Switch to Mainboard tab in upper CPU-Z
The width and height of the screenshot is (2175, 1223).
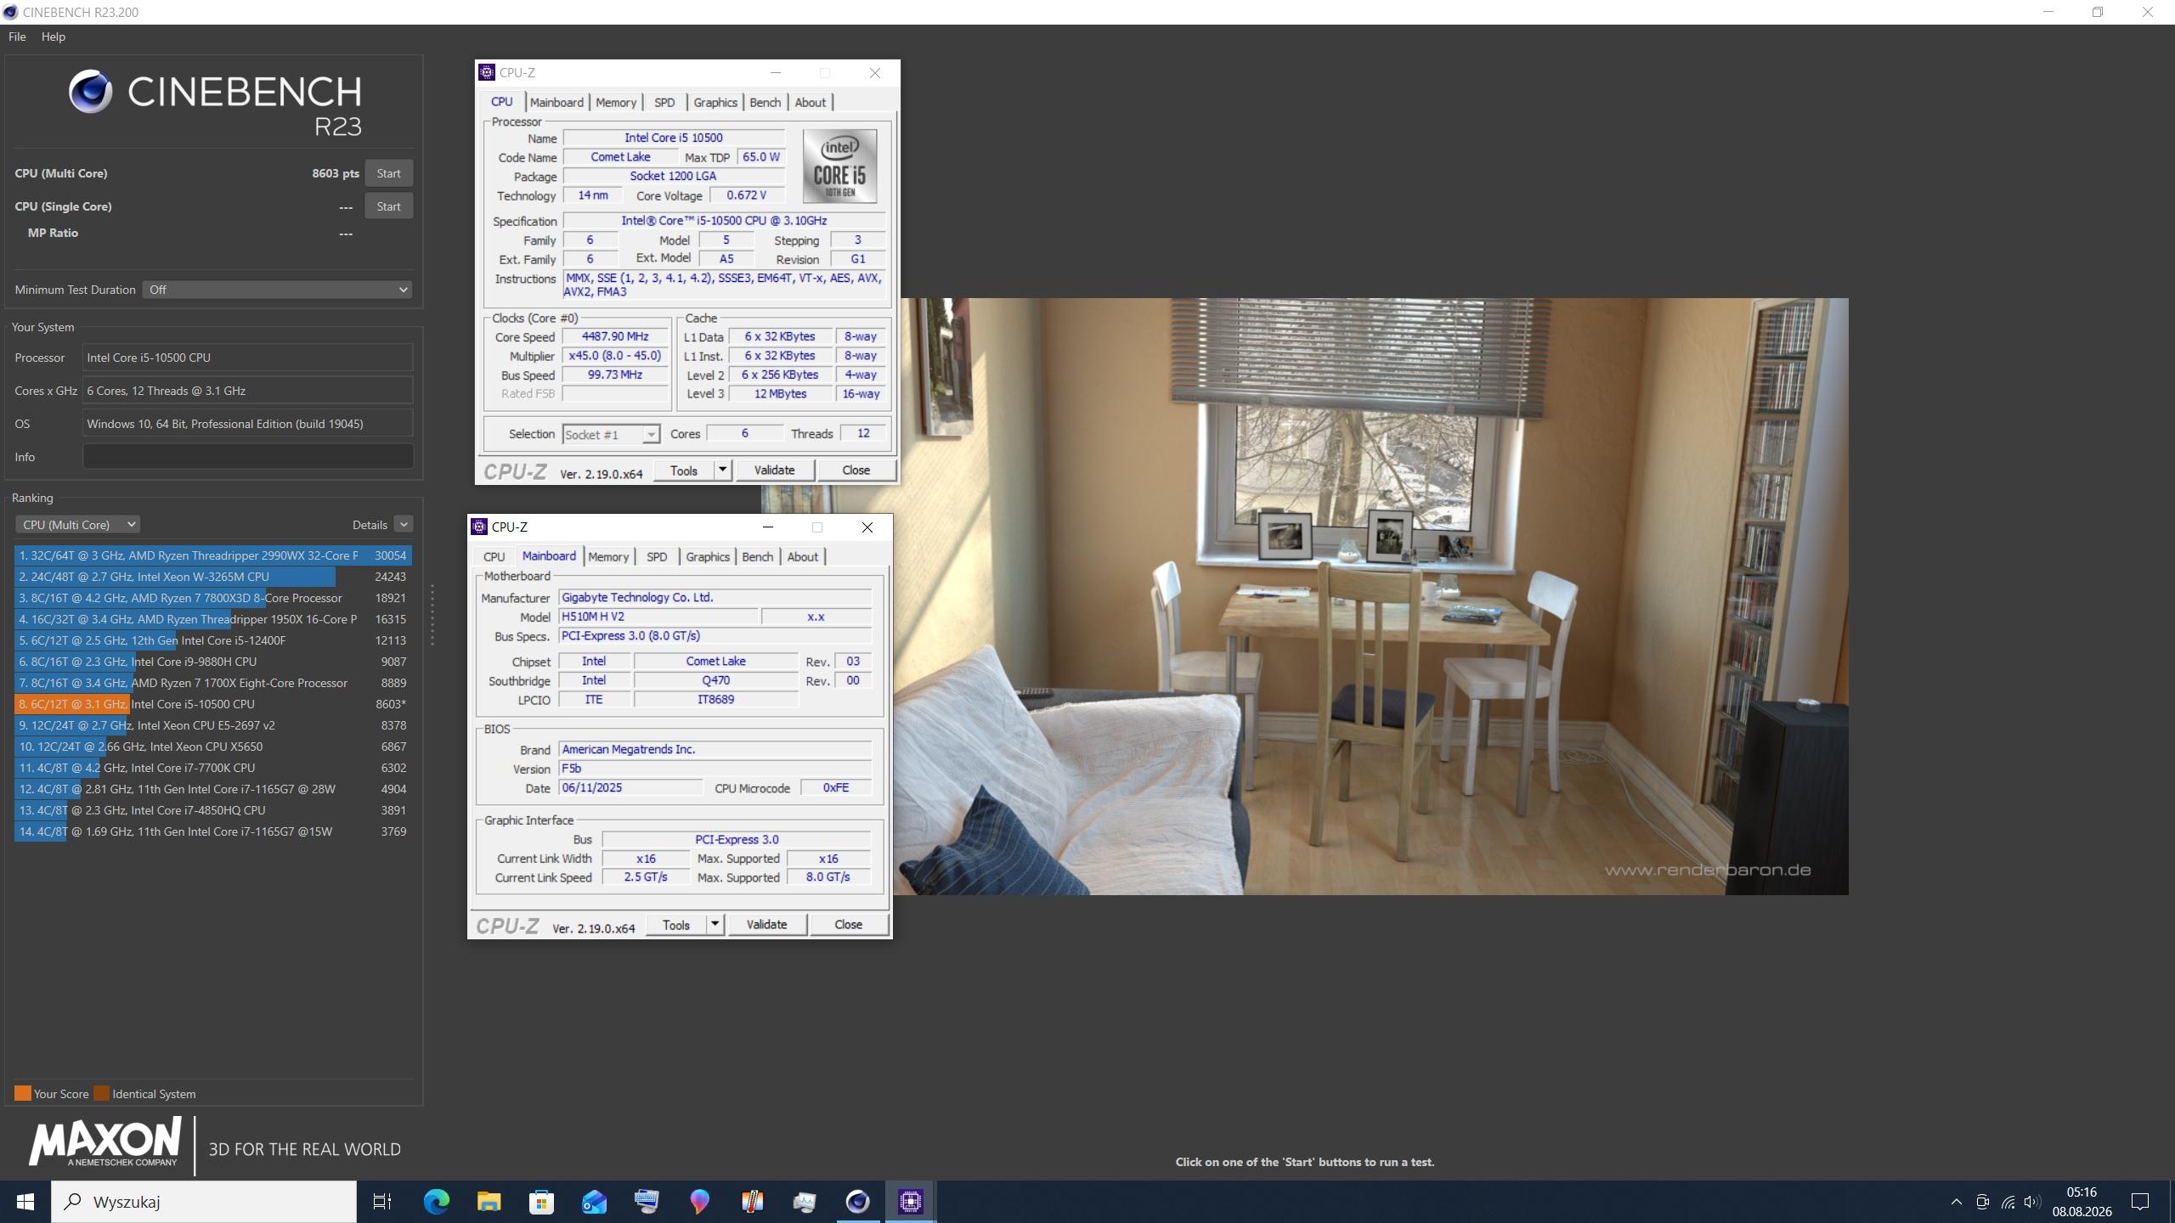[556, 103]
